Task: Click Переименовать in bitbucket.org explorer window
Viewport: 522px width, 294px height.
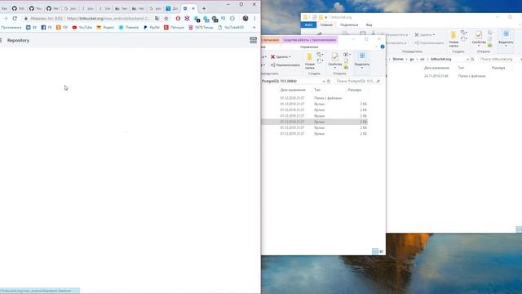Action: pyautogui.click(x=429, y=43)
